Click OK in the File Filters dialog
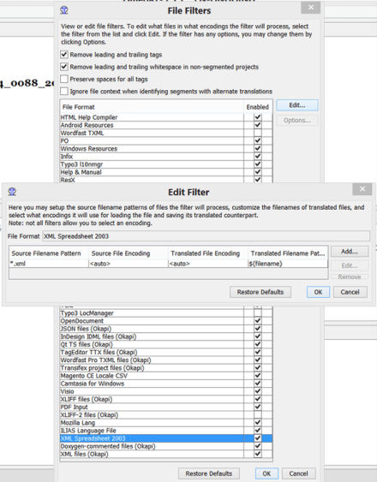This screenshot has width=377, height=482. (266, 473)
